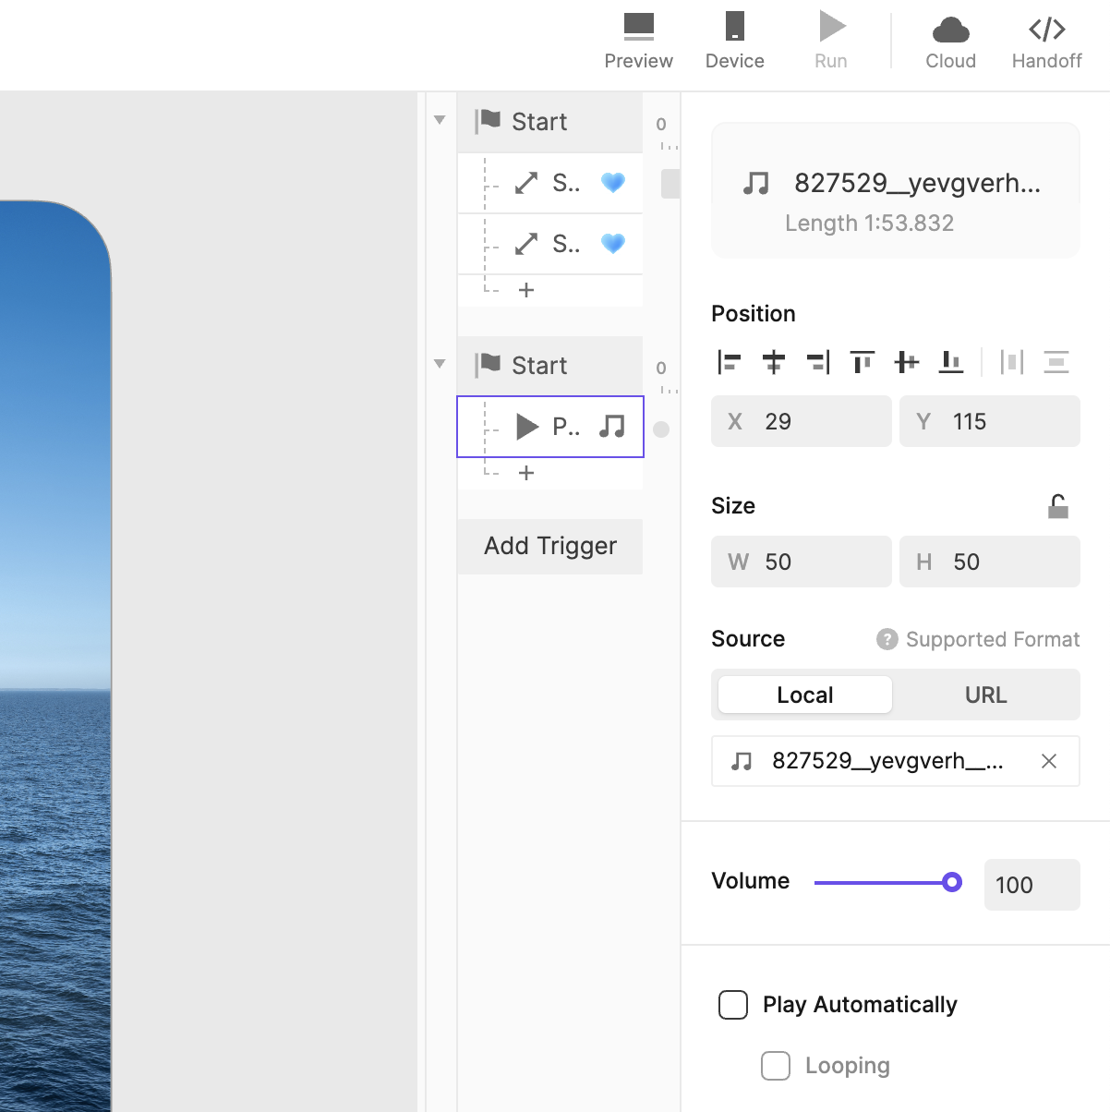
Task: Enable Play Automatically checkbox
Action: (733, 1005)
